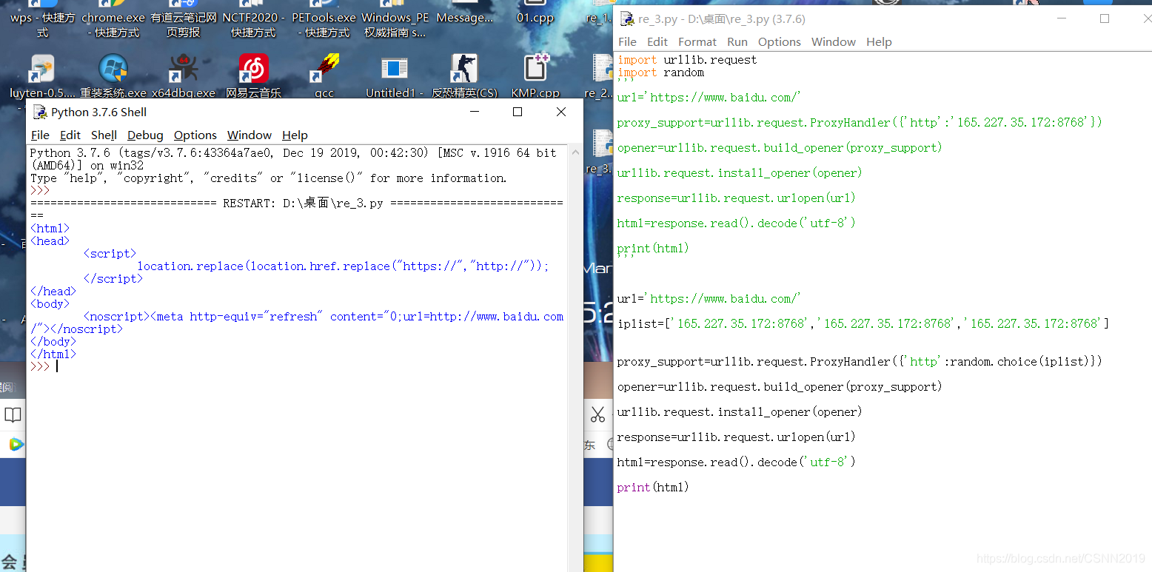Viewport: 1152px width, 572px height.
Task: Click the 01.cpp file label on desktop
Action: click(x=535, y=18)
